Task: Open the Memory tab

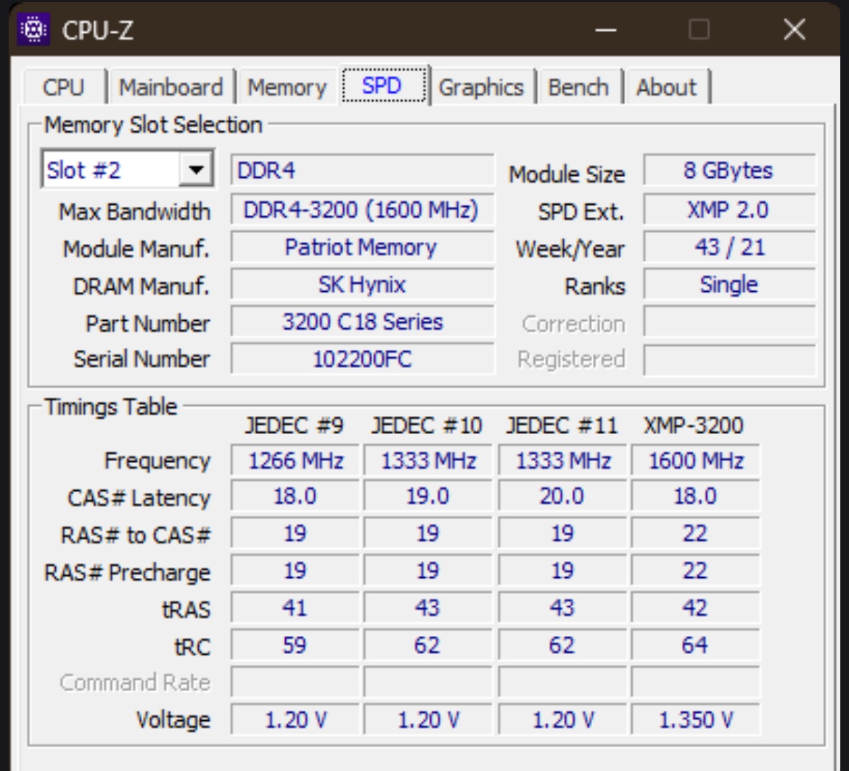Action: click(287, 87)
